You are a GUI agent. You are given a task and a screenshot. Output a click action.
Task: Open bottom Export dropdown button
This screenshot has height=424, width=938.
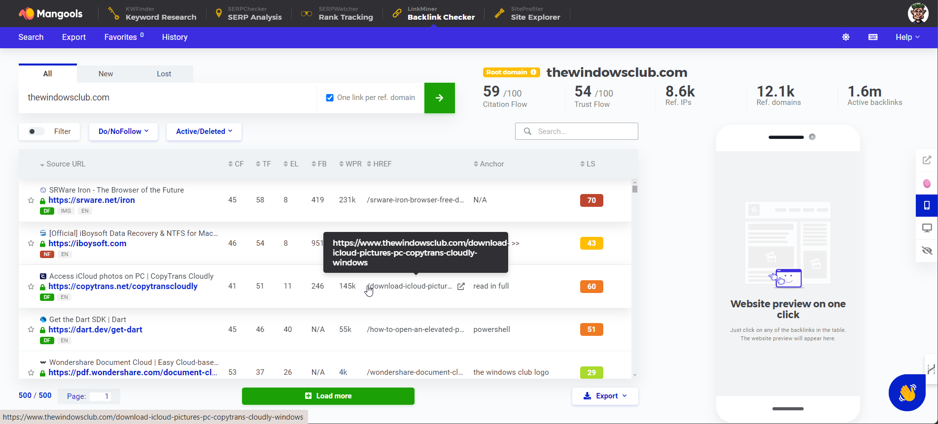pos(605,396)
